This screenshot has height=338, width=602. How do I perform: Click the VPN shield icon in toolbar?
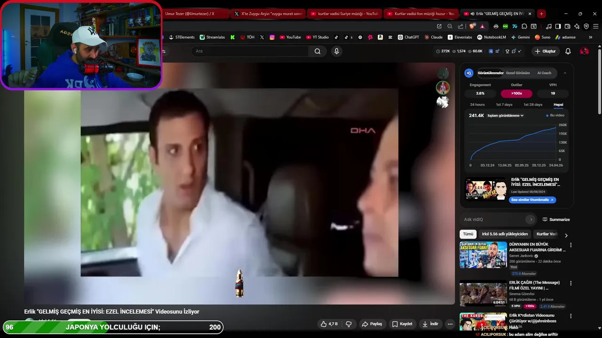[586, 26]
